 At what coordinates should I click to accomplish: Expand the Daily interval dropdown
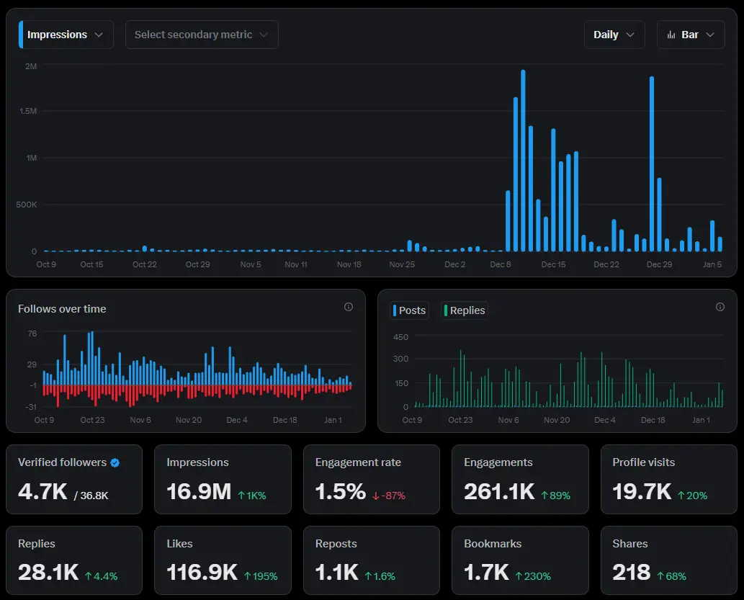(614, 35)
